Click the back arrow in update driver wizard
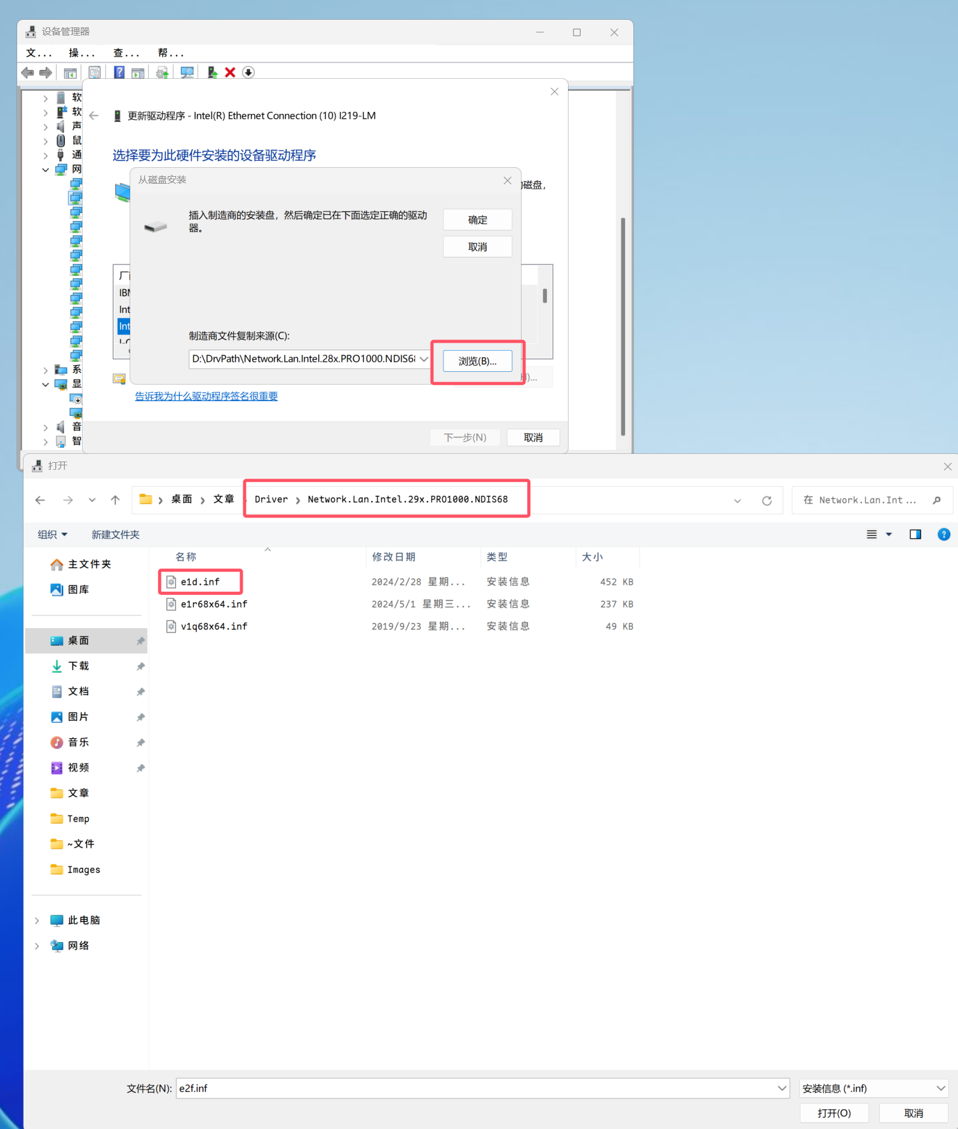Viewport: 958px width, 1129px height. [x=94, y=116]
